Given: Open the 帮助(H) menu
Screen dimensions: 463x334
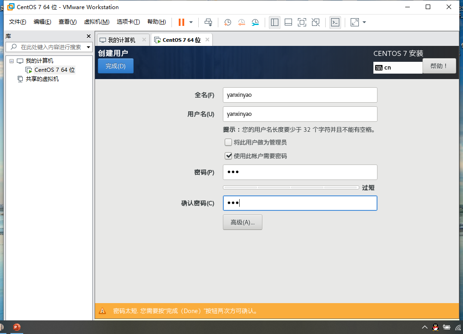Looking at the screenshot, I should [156, 22].
